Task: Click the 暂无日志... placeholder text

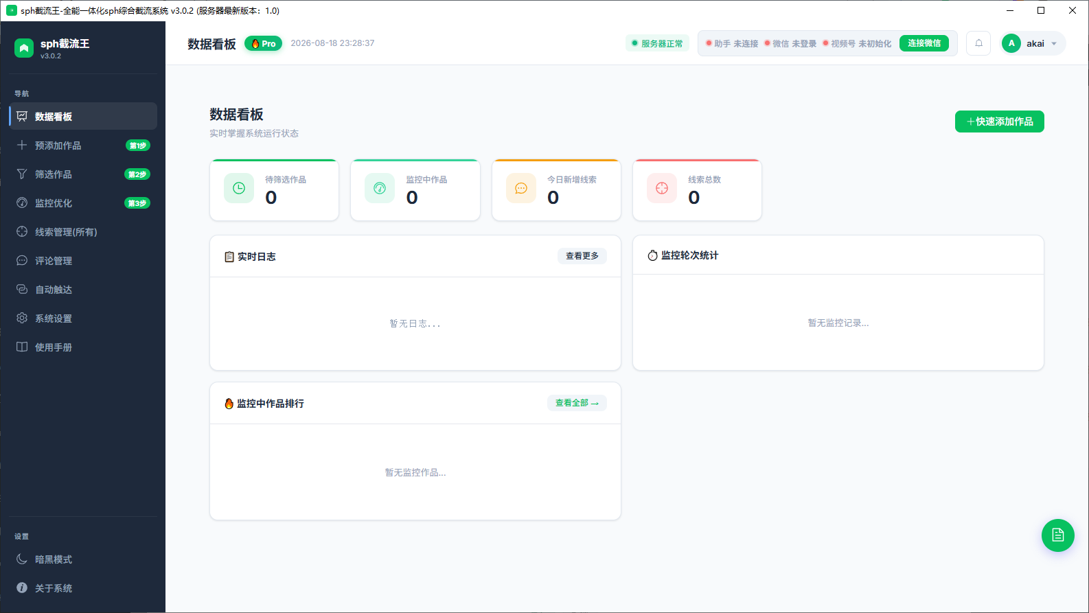Action: 415,323
